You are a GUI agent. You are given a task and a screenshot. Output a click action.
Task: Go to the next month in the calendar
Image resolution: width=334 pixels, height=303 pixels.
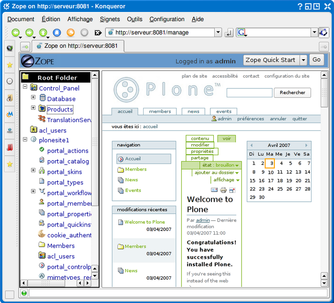click(306, 145)
